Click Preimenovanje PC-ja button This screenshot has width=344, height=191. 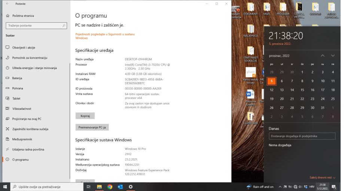point(92,127)
